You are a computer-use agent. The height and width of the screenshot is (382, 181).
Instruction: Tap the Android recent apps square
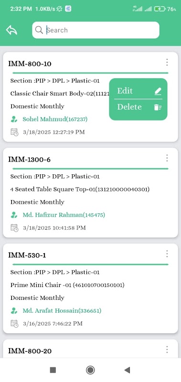point(53,370)
